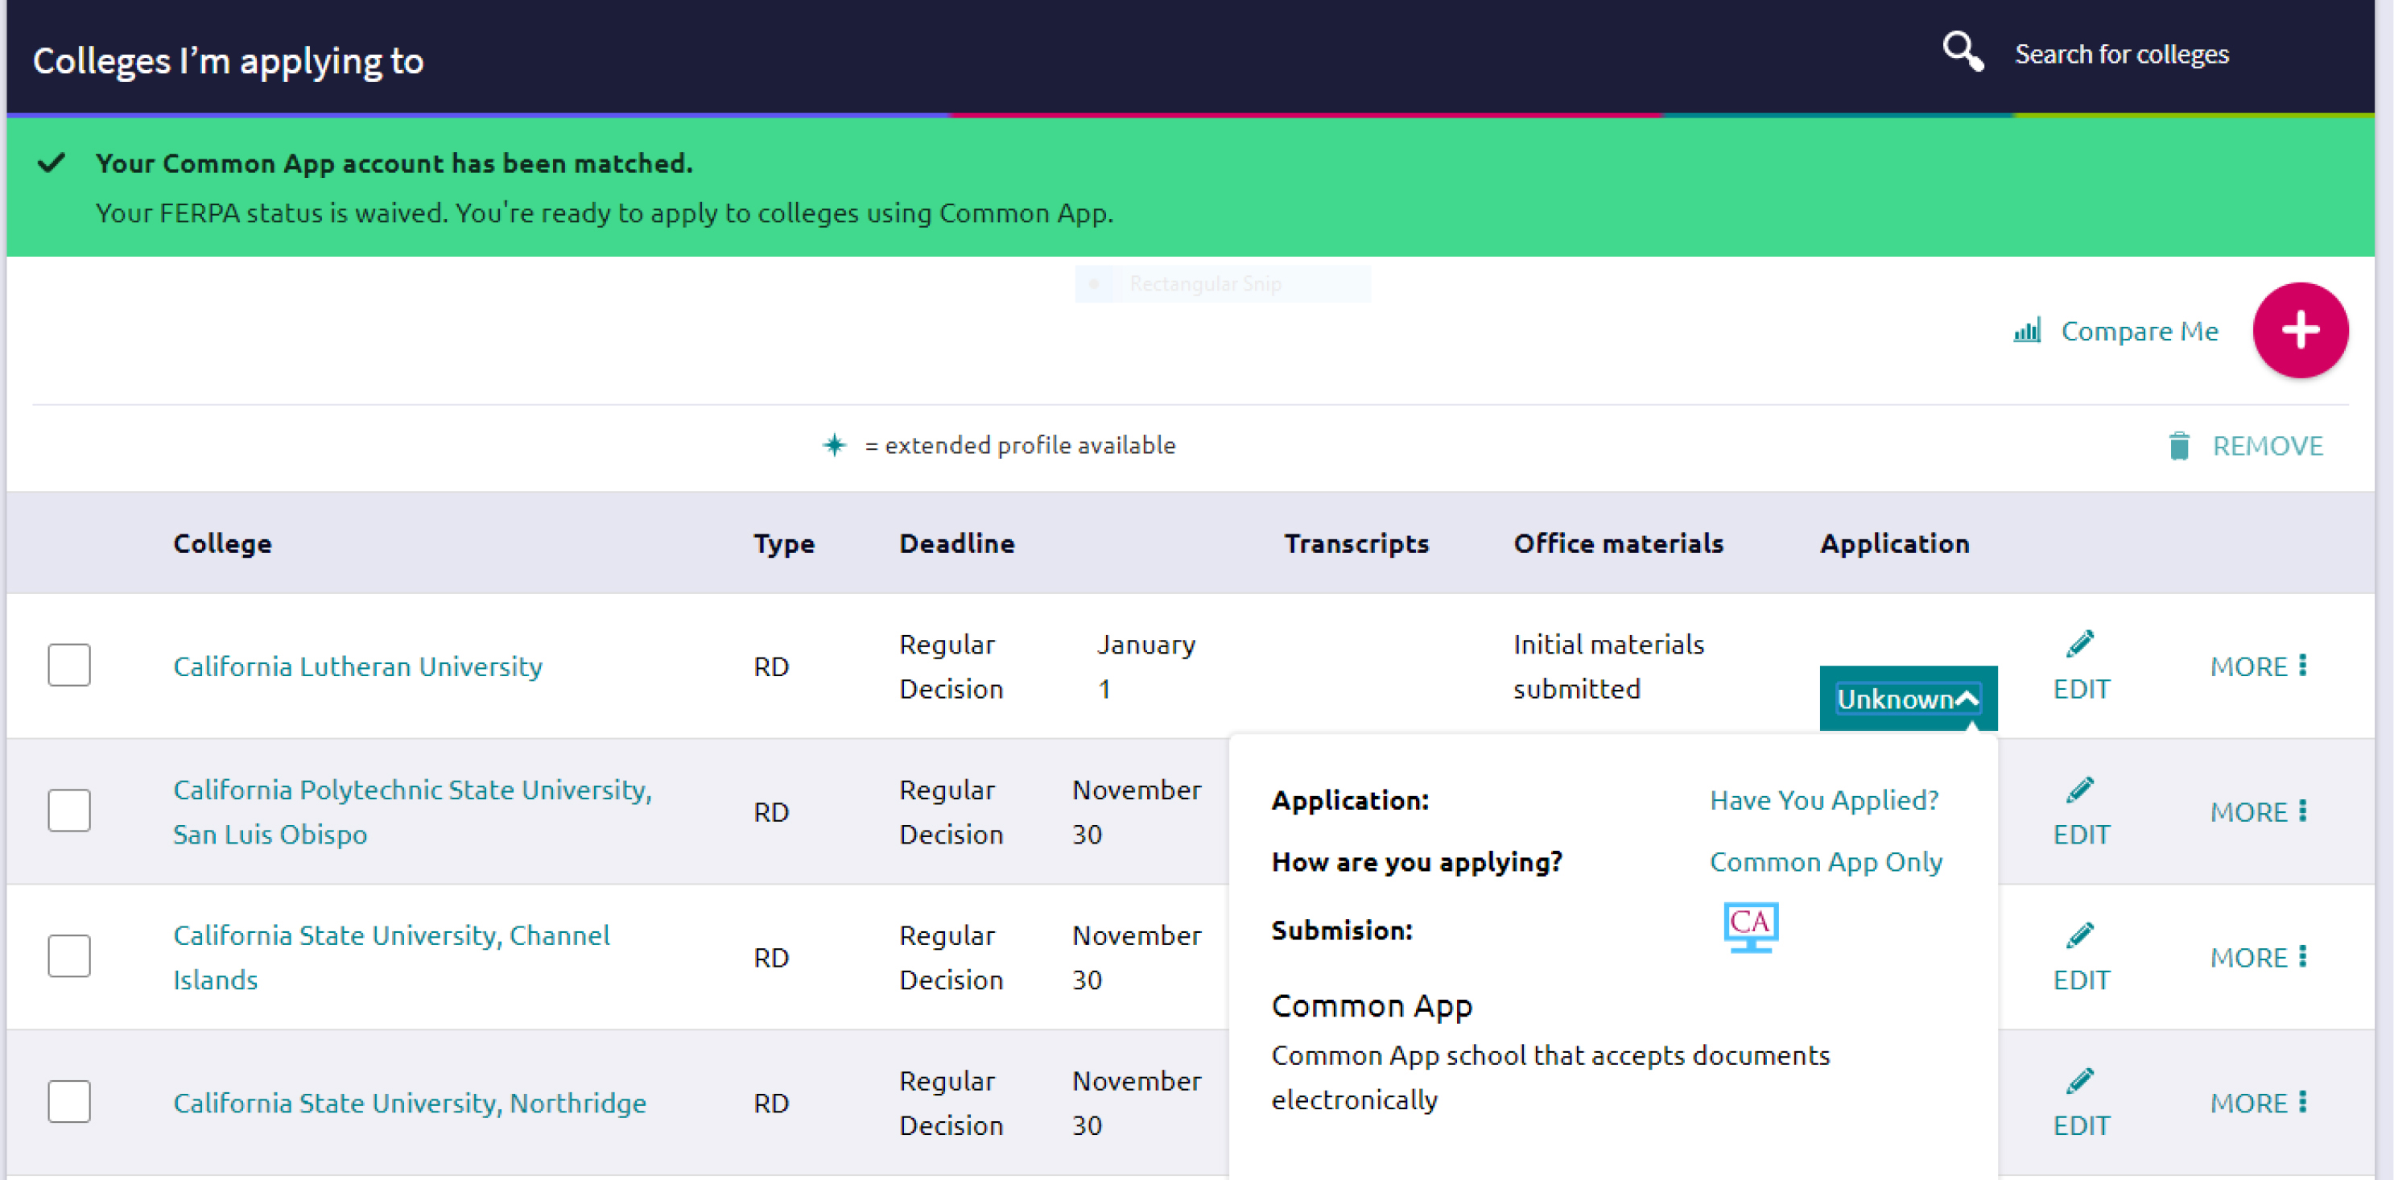
Task: Click EDIT text in Channel Islands row
Action: (2081, 980)
